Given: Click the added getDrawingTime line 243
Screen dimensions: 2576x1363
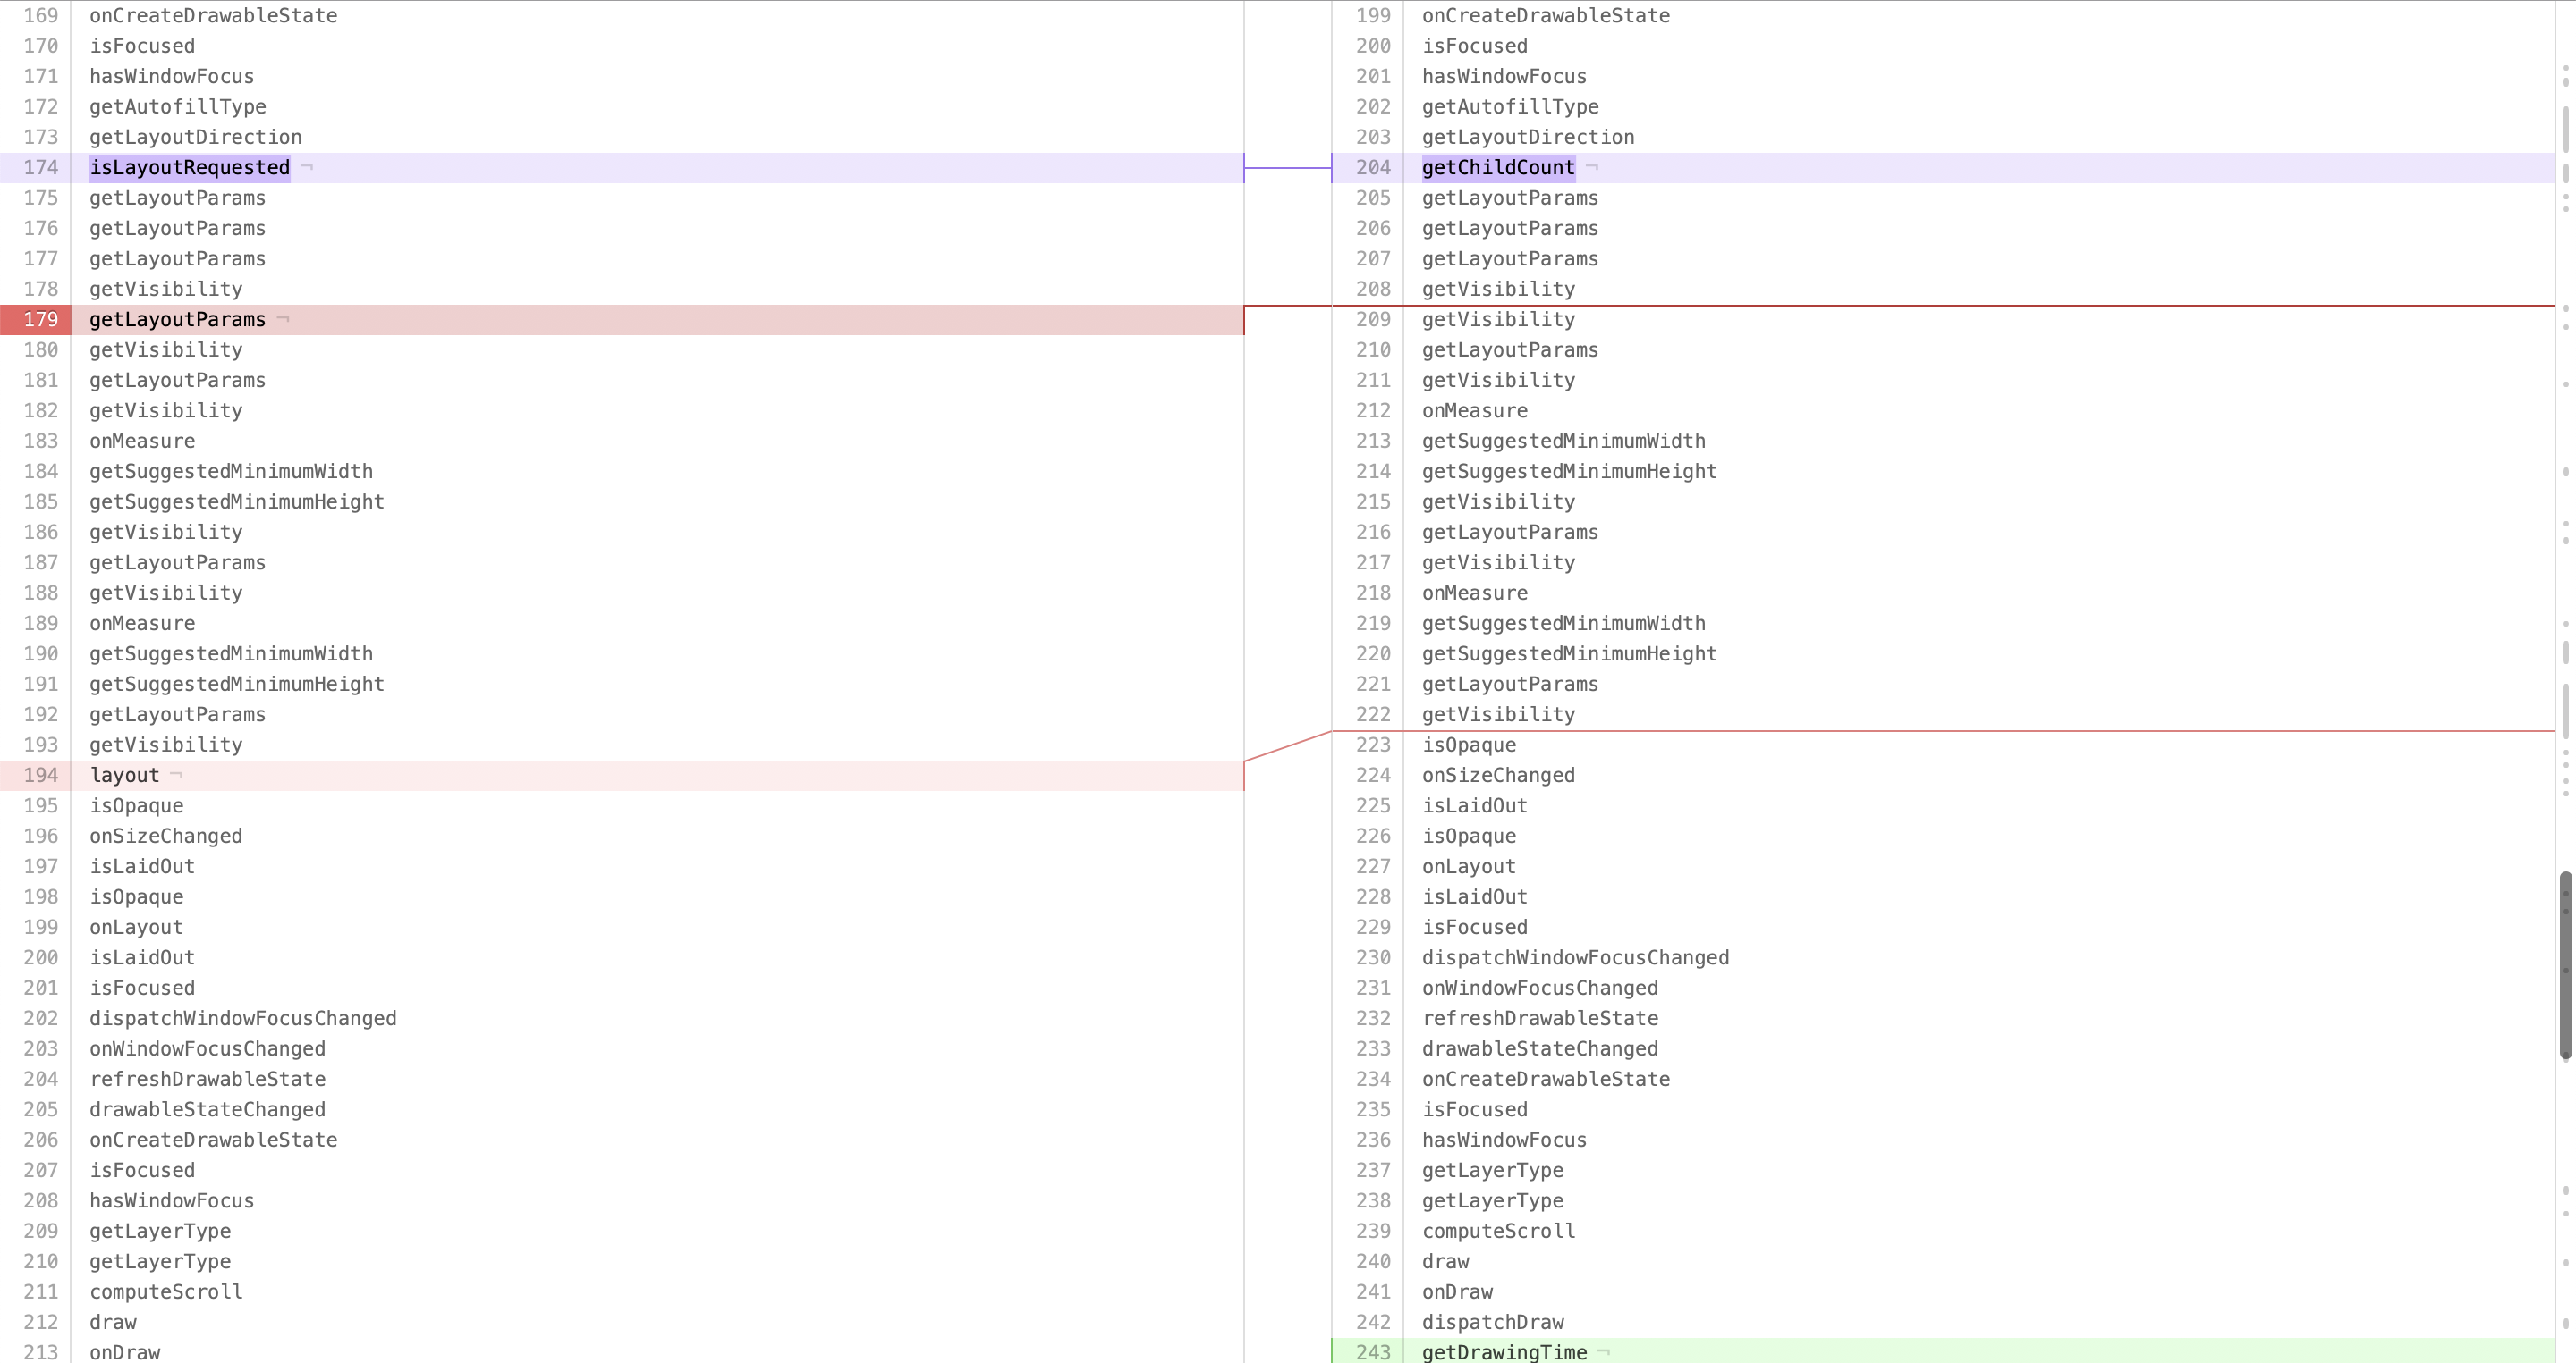Looking at the screenshot, I should (1504, 1352).
